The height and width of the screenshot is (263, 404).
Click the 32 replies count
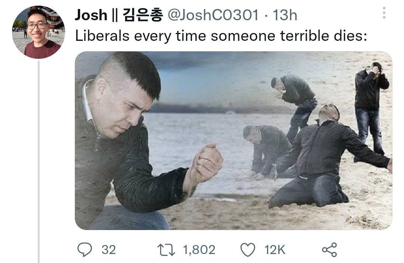pos(108,250)
